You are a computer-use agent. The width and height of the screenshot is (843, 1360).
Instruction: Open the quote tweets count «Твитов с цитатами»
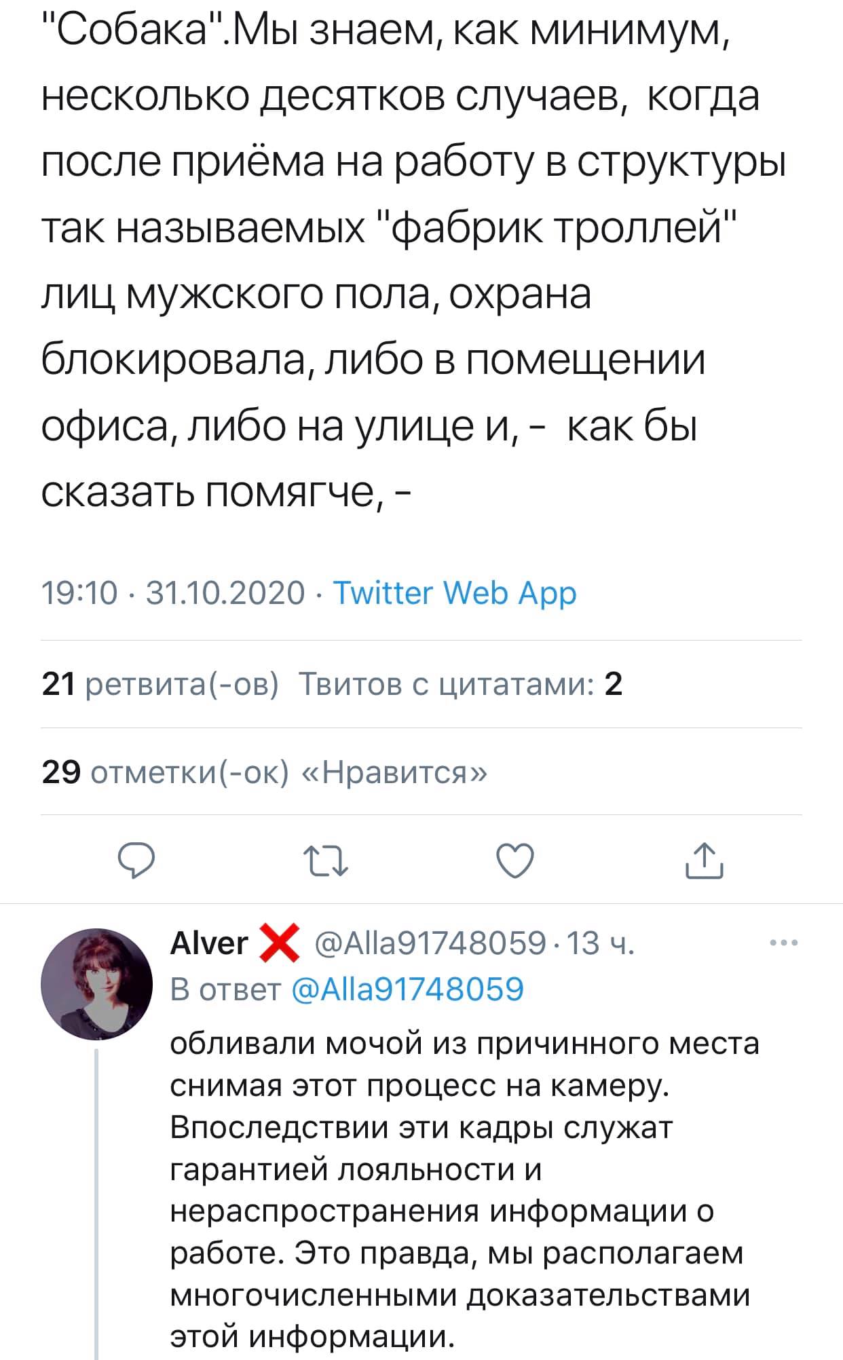tap(460, 684)
